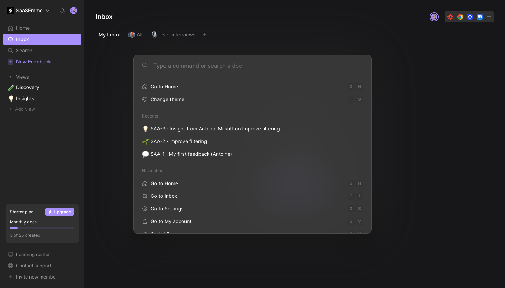The height and width of the screenshot is (288, 505).
Task: Go to Home in the sidebar
Action: pyautogui.click(x=42, y=28)
